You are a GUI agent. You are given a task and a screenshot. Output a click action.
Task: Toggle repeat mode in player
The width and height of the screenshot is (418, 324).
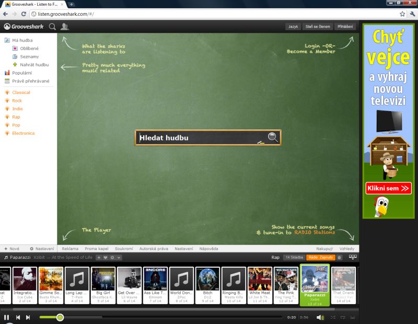(343, 317)
